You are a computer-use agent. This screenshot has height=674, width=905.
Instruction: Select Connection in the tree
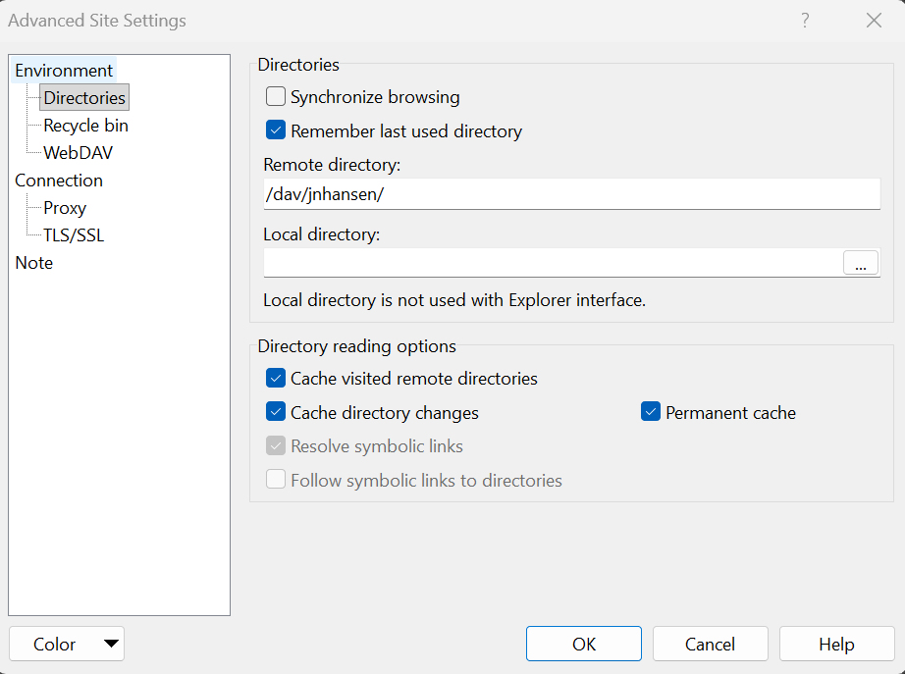click(x=59, y=181)
